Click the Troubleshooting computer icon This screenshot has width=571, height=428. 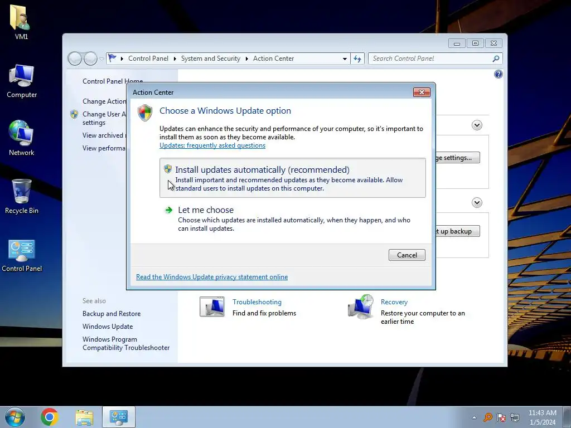click(x=212, y=307)
